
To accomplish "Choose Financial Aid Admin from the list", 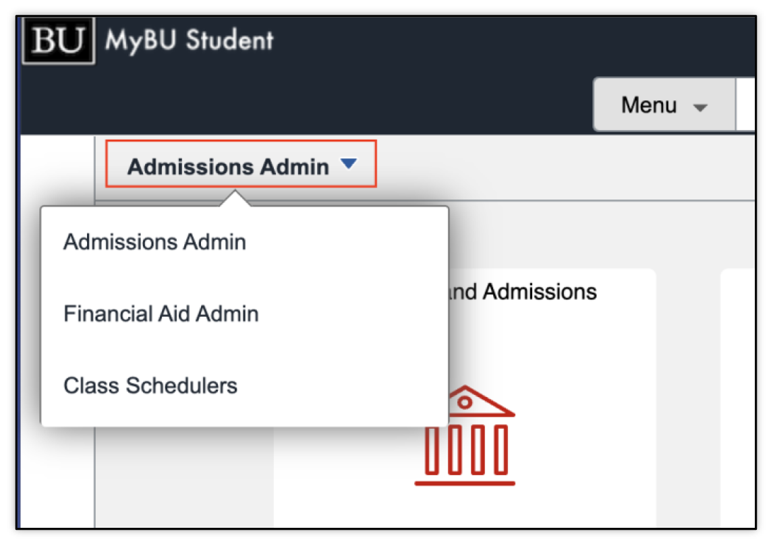I will point(161,314).
